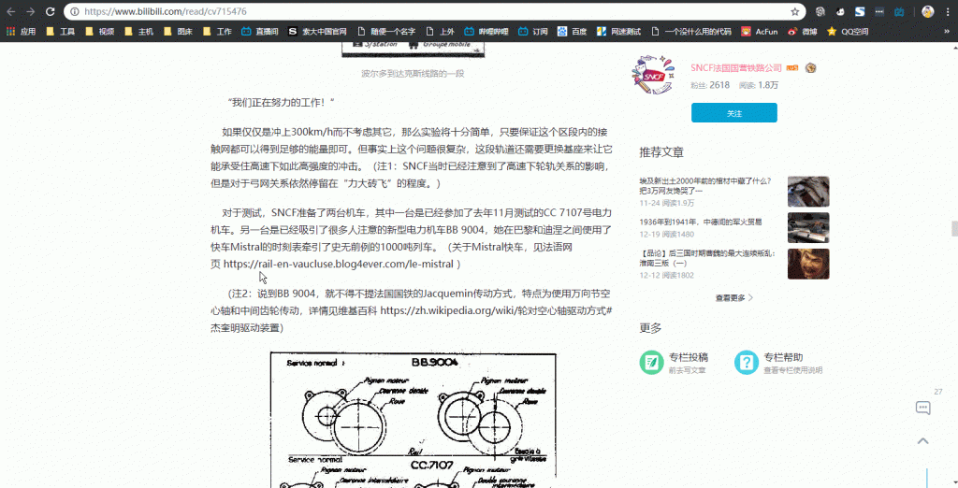Viewport: 958px width, 488px height.
Task: Open the 直播间 bookmark
Action: [260, 31]
